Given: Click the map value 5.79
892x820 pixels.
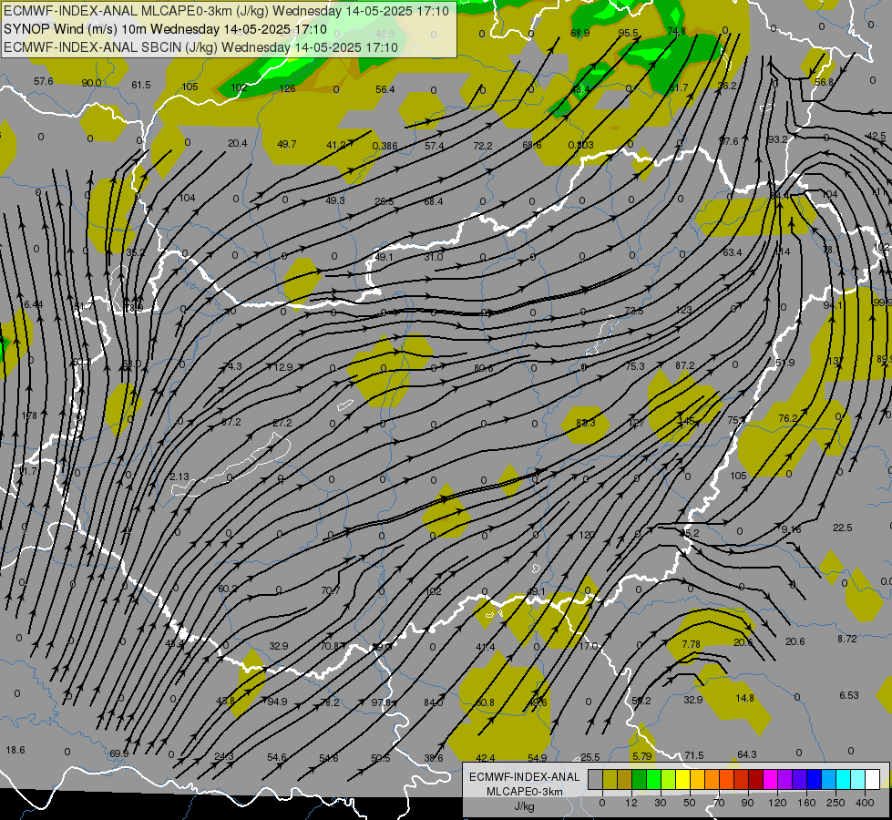Looking at the screenshot, I should 641,756.
